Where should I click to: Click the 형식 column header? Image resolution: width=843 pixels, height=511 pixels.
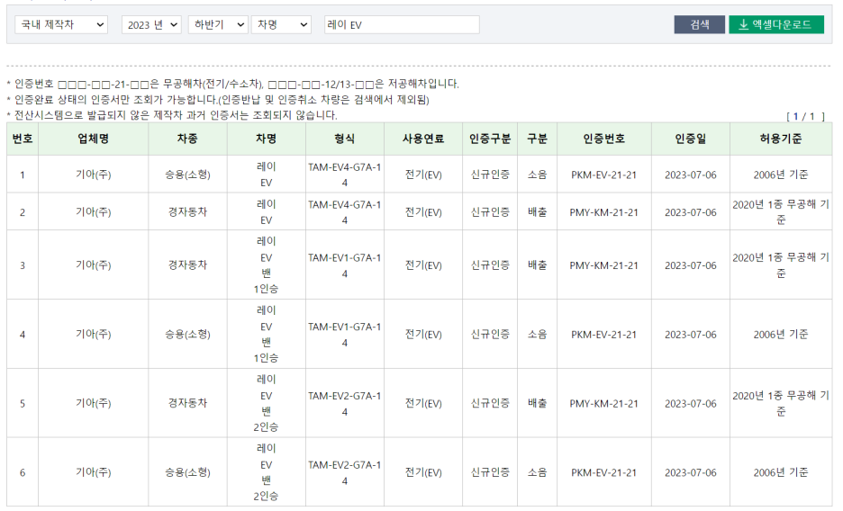[x=345, y=139]
